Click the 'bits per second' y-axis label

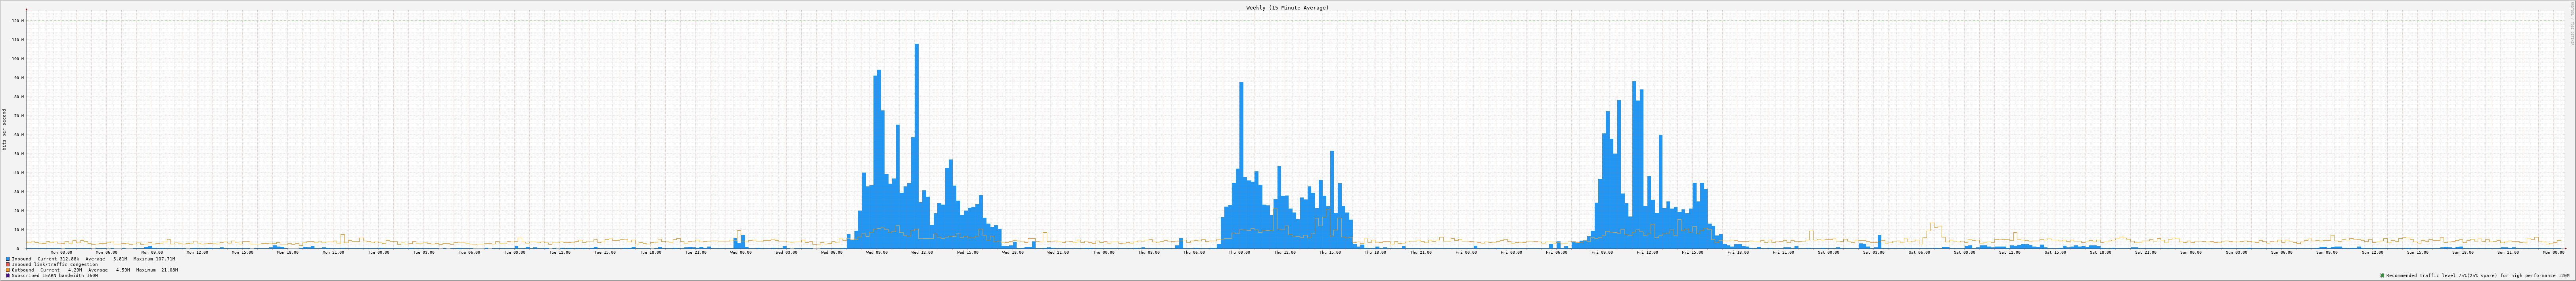(x=4, y=129)
